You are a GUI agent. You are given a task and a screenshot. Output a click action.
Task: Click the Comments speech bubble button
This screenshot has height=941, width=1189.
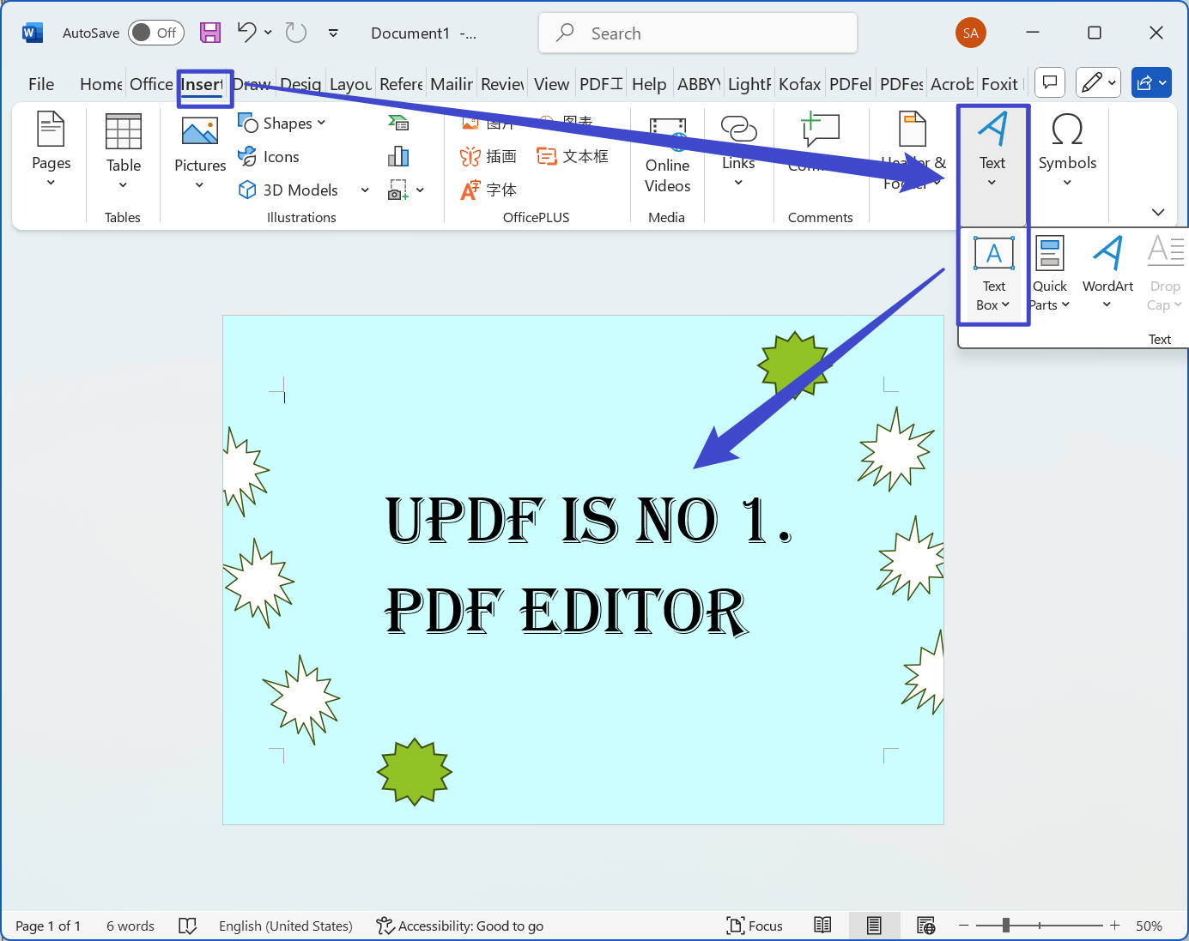click(1050, 82)
